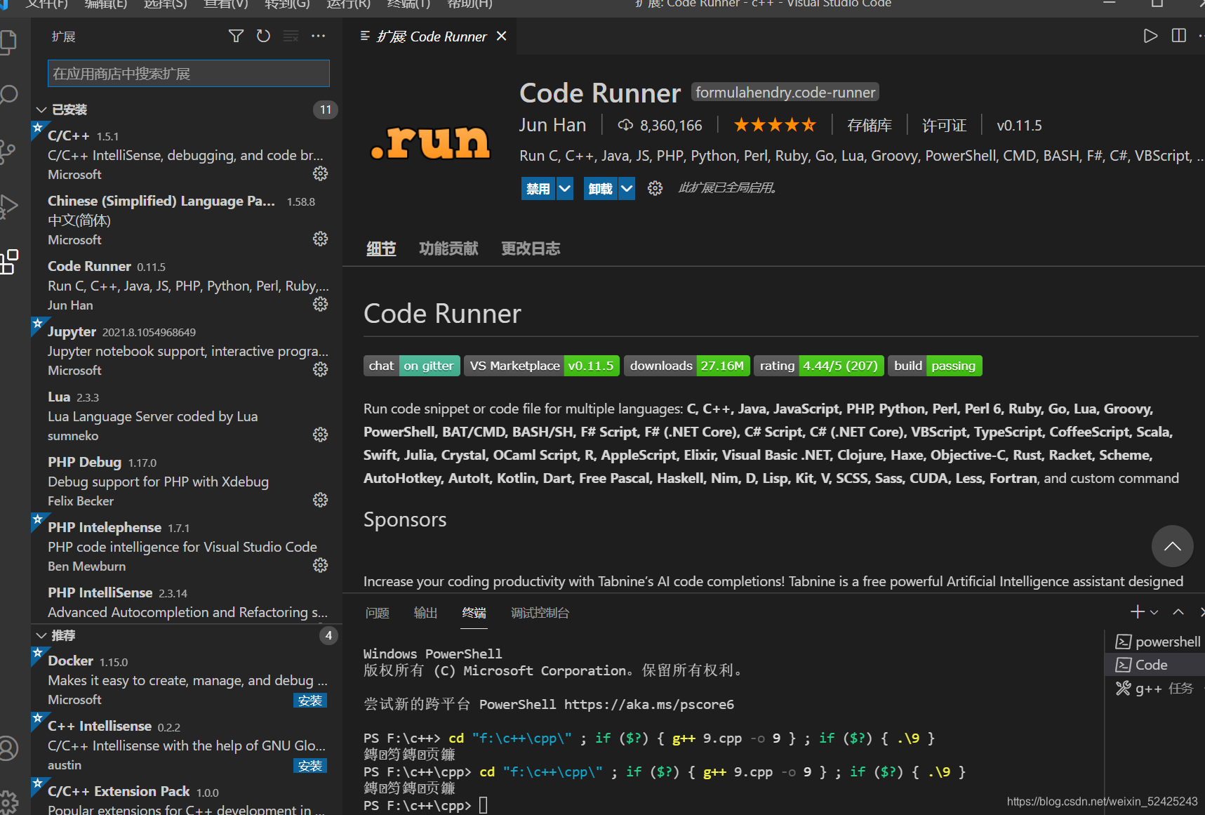Select PHP Debug extension entry

tap(187, 482)
